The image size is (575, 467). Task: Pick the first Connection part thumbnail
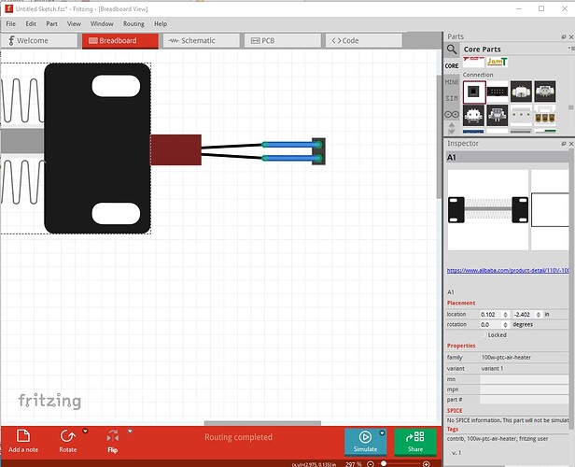click(x=474, y=92)
